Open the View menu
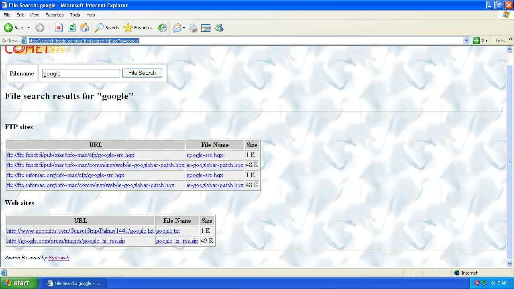Viewport: 514px width, 289px height. (35, 15)
